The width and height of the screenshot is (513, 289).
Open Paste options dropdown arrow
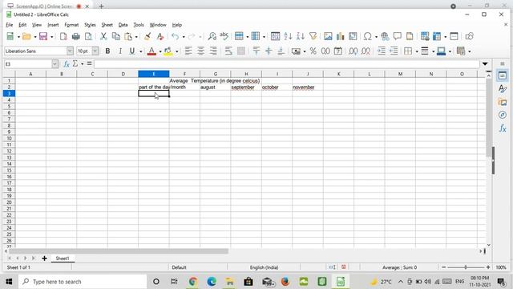136,37
